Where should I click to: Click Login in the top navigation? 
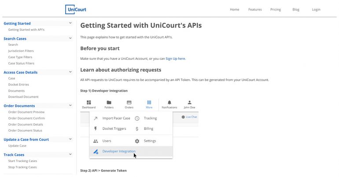click(316, 10)
